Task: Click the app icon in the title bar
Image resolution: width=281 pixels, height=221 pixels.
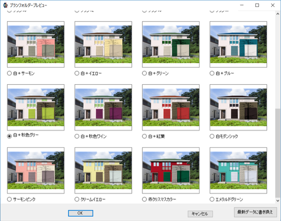Action: point(6,5)
